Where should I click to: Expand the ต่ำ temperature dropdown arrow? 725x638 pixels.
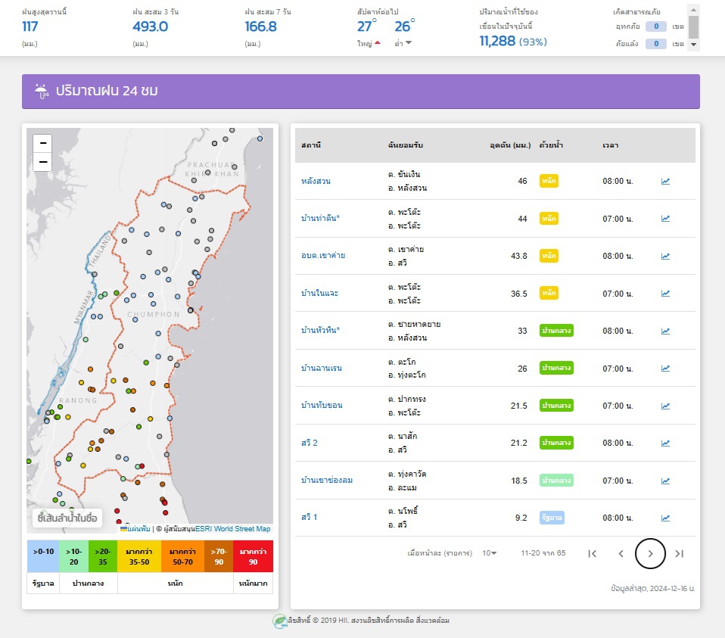coord(409,42)
